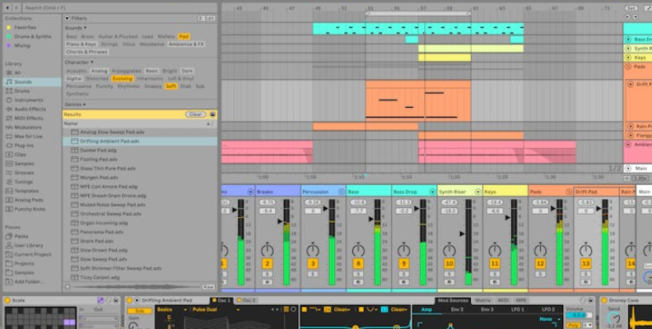Open the User Library place
The image size is (652, 329).
(29, 245)
